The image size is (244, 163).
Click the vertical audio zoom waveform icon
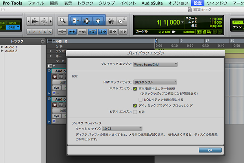[x=35, y=21]
